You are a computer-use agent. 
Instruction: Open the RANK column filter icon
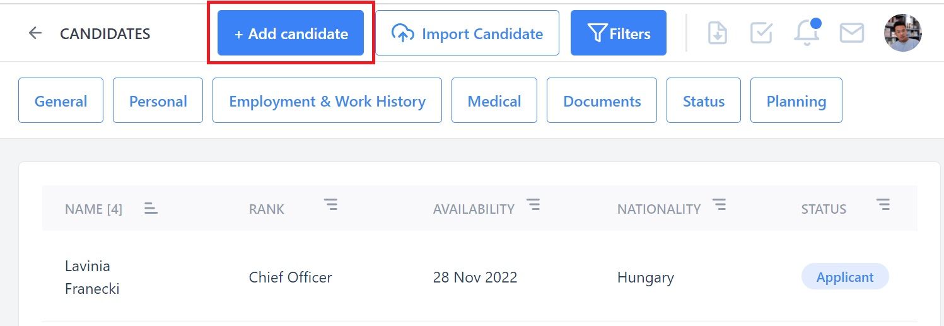331,204
